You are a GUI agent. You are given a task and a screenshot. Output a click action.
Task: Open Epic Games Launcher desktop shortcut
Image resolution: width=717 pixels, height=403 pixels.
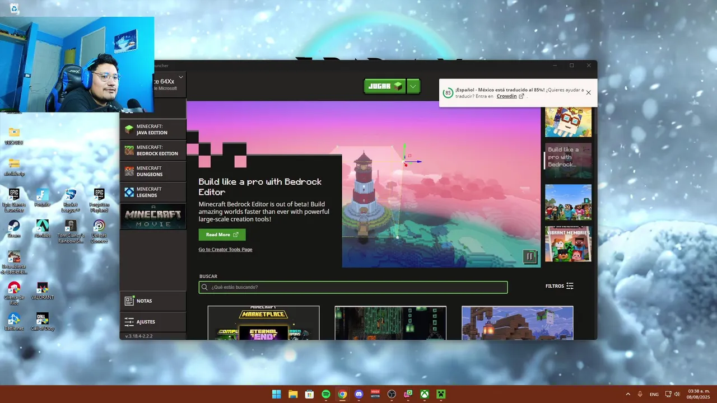pyautogui.click(x=14, y=200)
